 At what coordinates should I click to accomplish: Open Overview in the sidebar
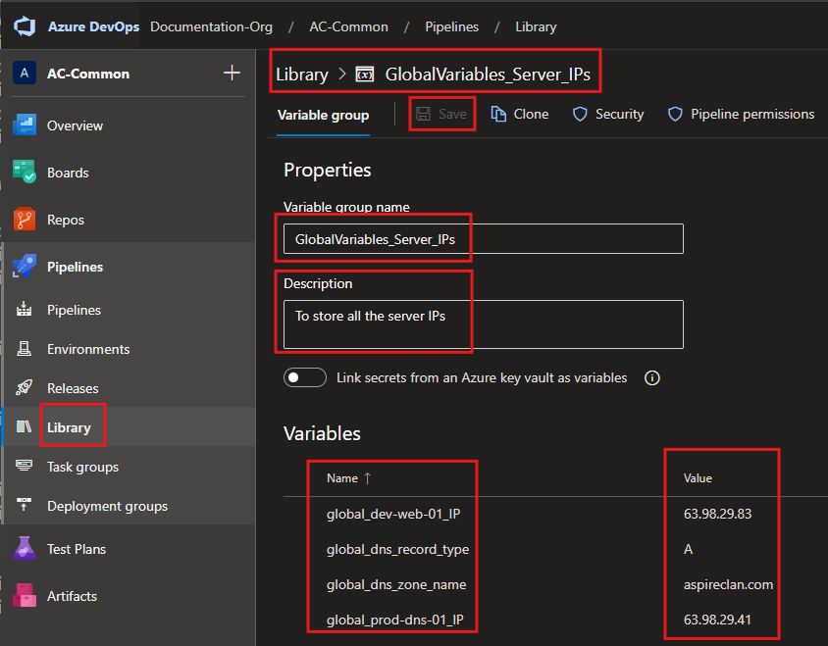(75, 125)
